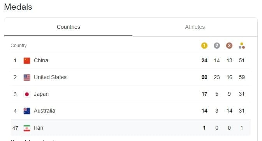This screenshot has height=141, width=262.
Task: Click the Iran flag icon
Action: [27, 128]
